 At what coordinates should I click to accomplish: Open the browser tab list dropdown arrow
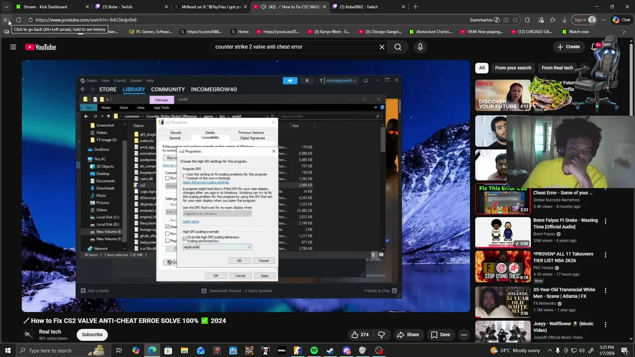(x=6, y=7)
